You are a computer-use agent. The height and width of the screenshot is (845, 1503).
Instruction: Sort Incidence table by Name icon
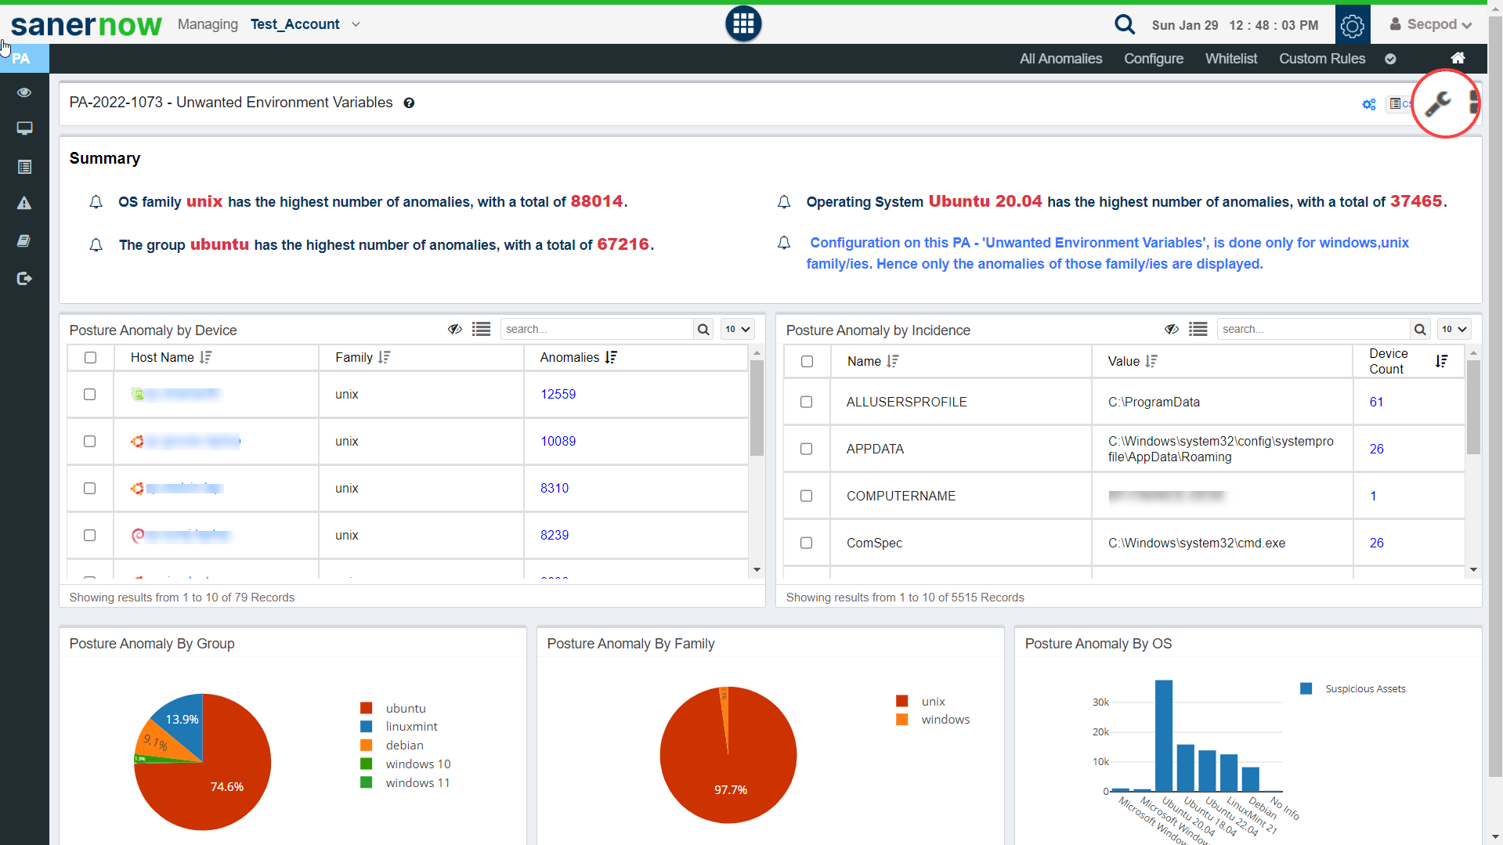893,361
